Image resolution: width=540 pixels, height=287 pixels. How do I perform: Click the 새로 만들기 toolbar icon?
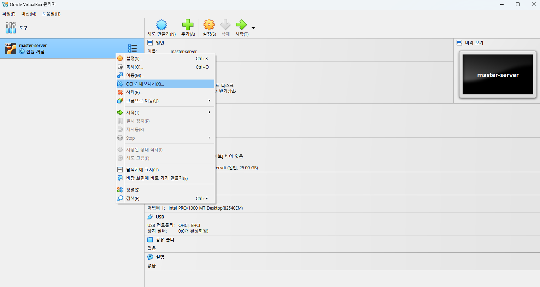click(162, 25)
